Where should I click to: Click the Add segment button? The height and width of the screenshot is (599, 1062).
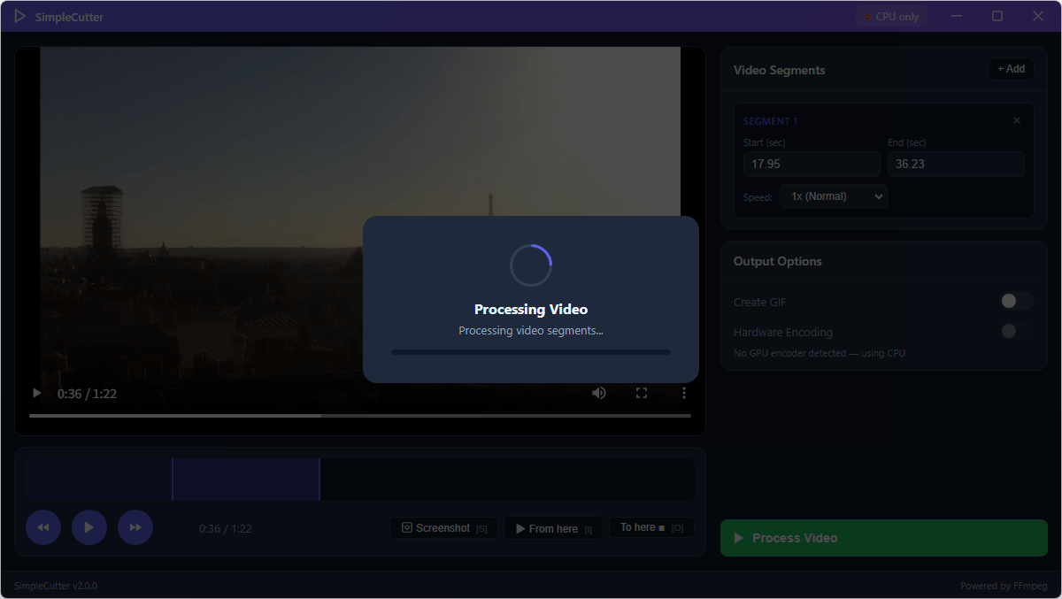(x=1011, y=69)
